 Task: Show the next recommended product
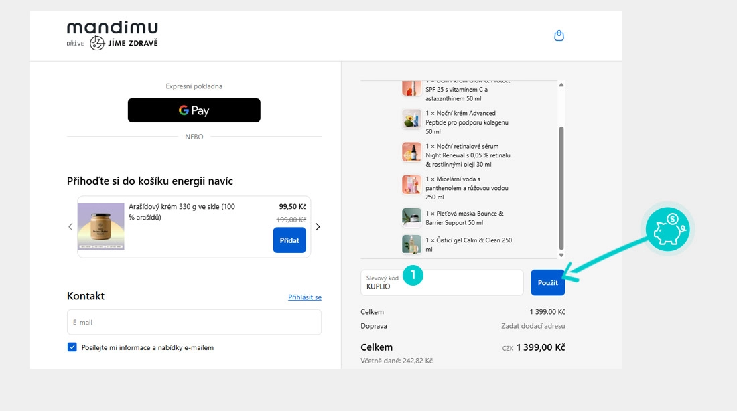point(318,227)
